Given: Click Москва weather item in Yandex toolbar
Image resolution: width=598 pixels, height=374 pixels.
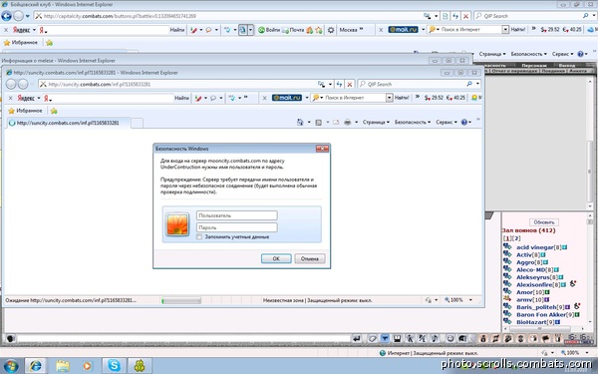Looking at the screenshot, I should click(348, 30).
